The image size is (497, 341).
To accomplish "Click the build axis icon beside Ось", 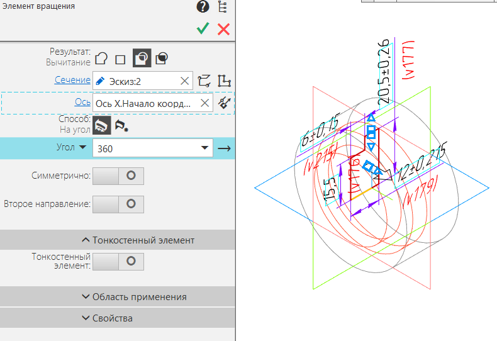I will coord(224,103).
